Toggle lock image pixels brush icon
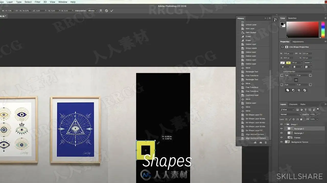Screen dimensions: 327x183 290,119
